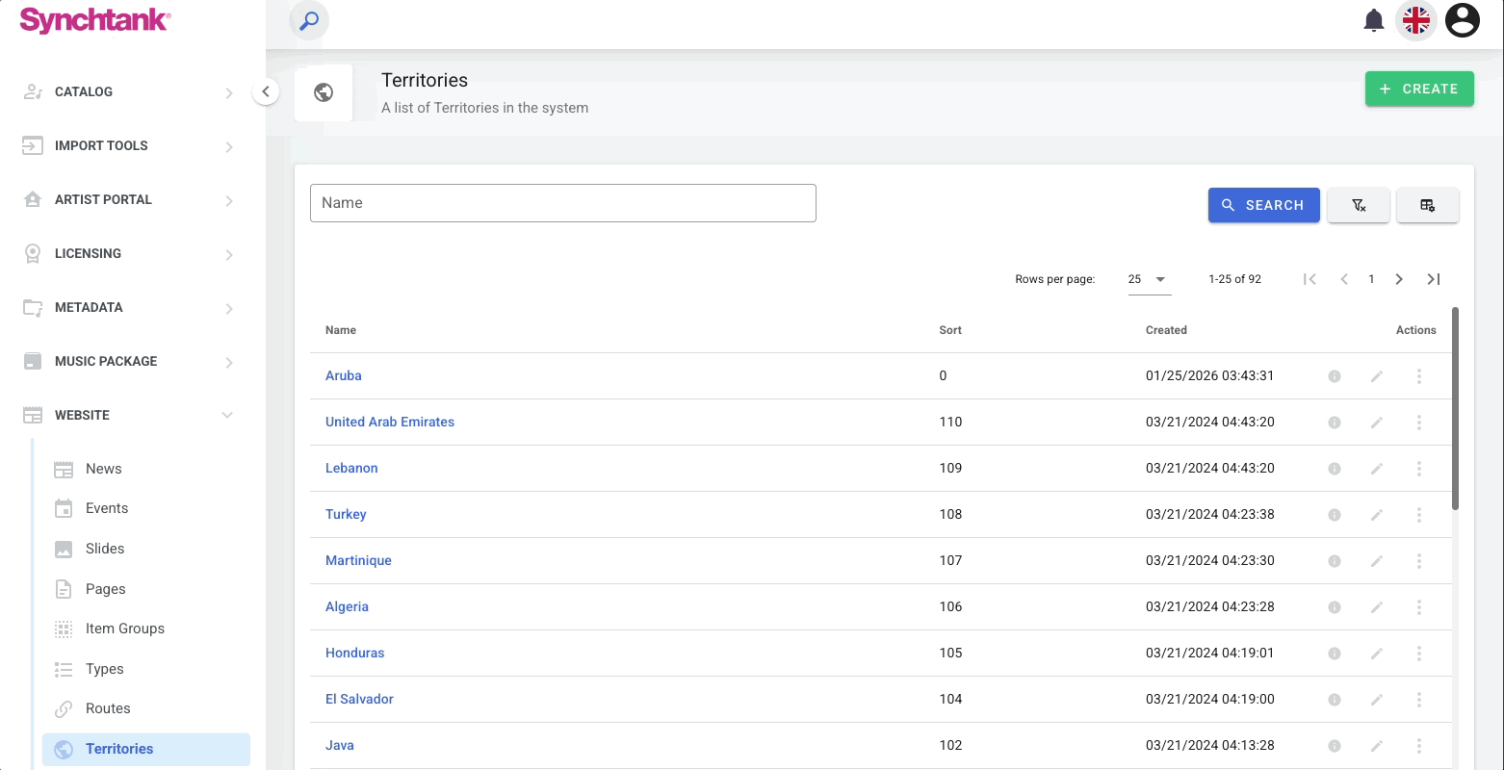
Task: Open the search magnifier in top bar
Action: [x=309, y=20]
